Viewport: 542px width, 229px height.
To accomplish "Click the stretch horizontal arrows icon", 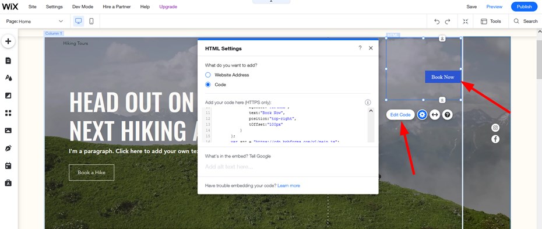I will (435, 115).
